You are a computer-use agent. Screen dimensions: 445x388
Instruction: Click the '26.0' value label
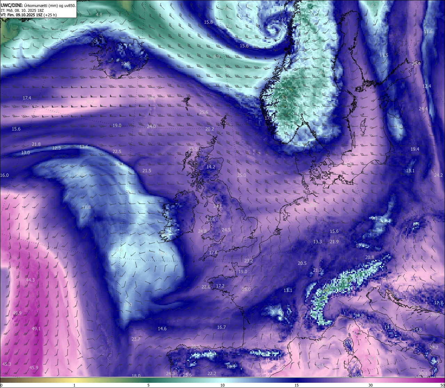(x=435, y=315)
